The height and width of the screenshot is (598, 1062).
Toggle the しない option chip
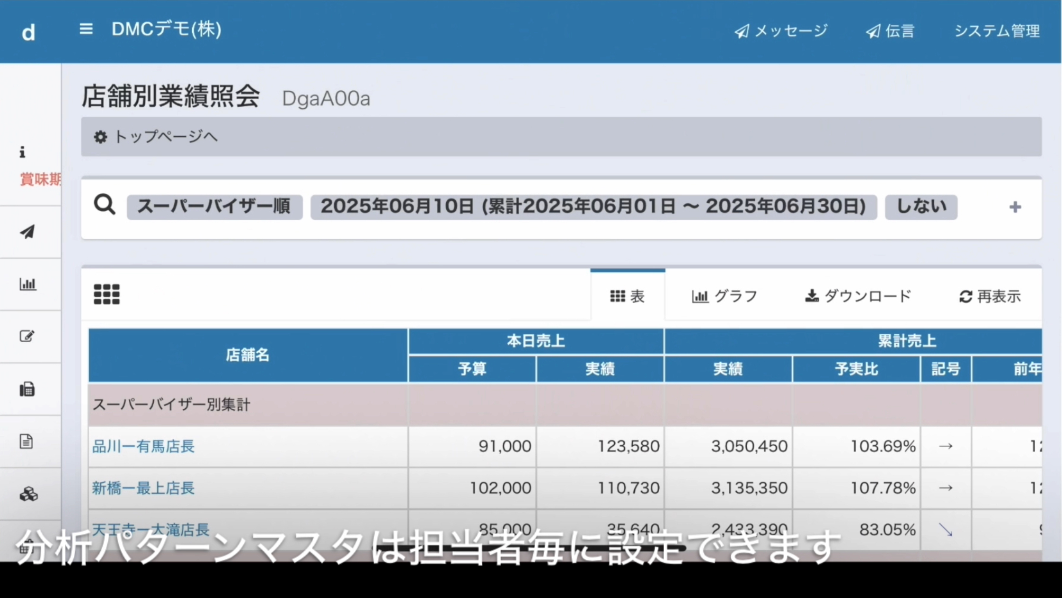pos(920,207)
